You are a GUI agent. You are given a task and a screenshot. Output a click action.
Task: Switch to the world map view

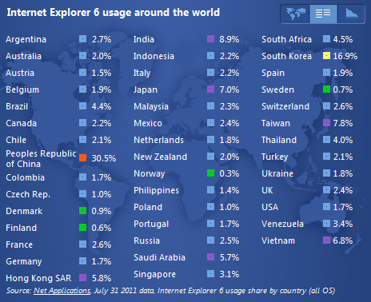(295, 13)
